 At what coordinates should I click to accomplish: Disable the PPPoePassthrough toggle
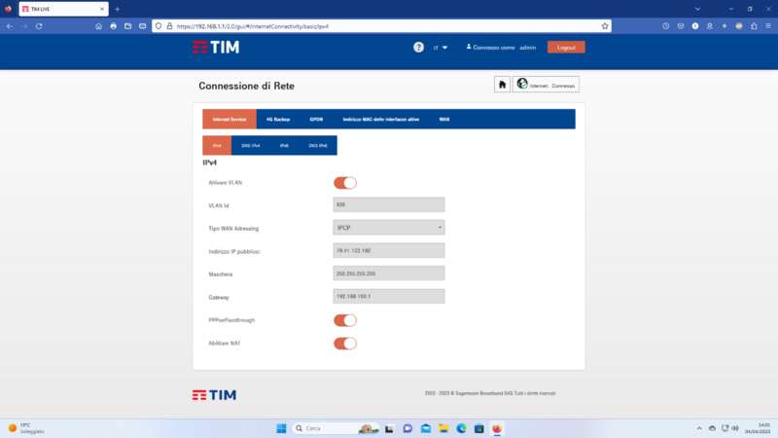[x=345, y=320]
